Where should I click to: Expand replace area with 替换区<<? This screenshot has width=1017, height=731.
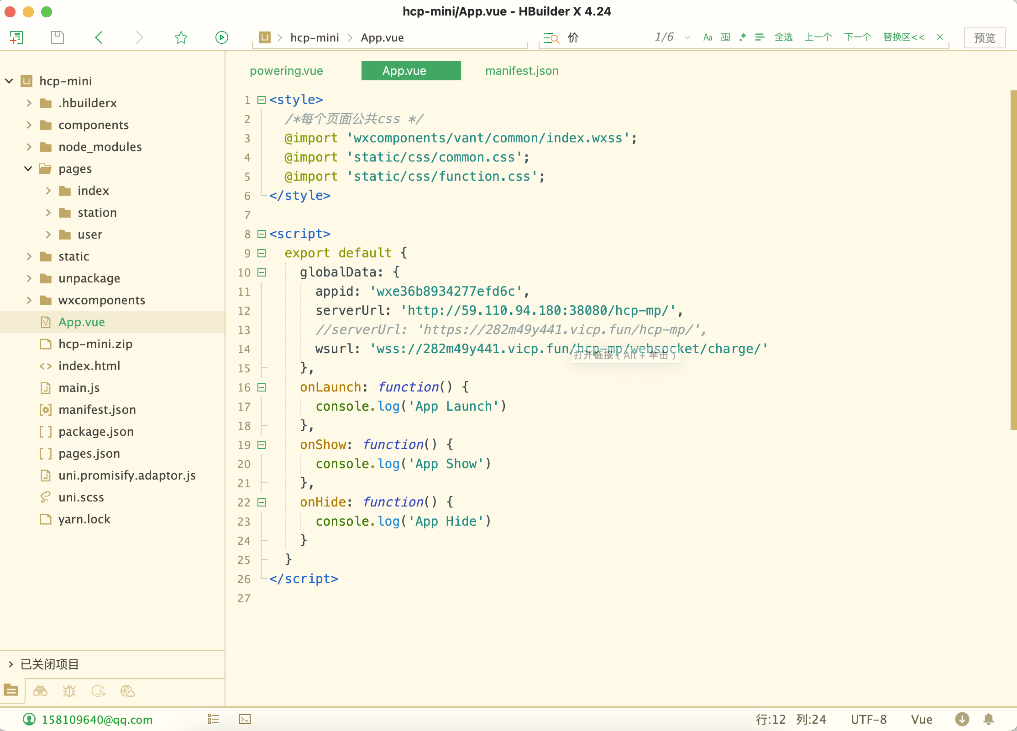pyautogui.click(x=904, y=37)
